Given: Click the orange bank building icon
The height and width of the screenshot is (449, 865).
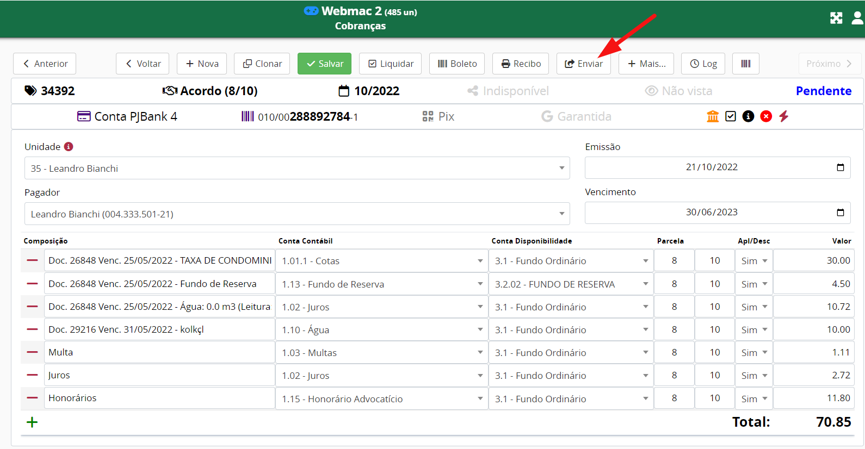Looking at the screenshot, I should [x=713, y=116].
